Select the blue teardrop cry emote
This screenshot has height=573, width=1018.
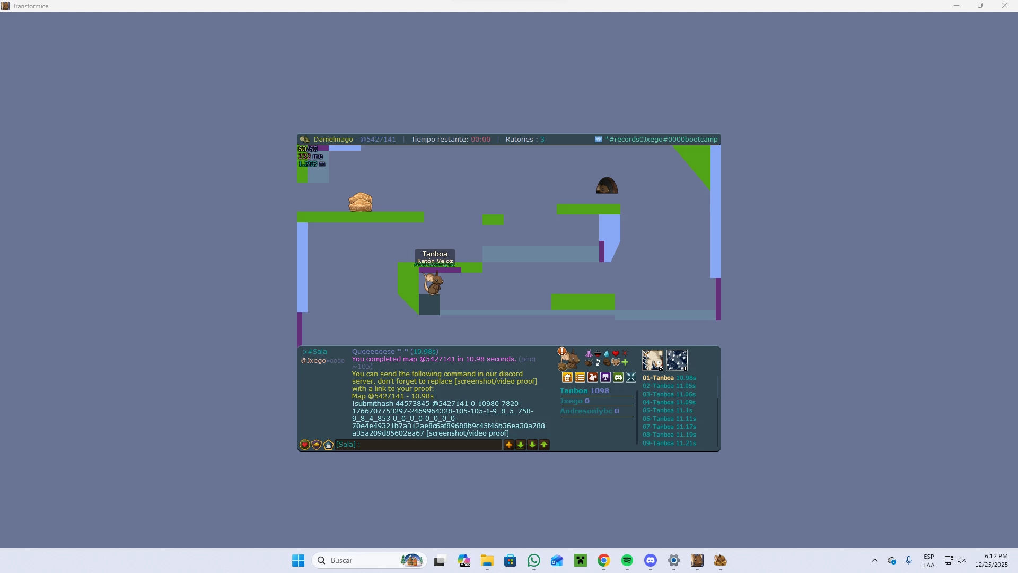(x=607, y=353)
